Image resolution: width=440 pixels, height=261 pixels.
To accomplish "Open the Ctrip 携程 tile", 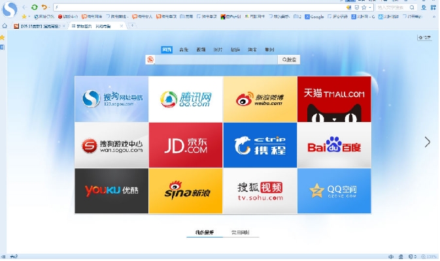I will (260, 145).
